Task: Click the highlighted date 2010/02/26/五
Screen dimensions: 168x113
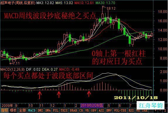Action: (92, 105)
